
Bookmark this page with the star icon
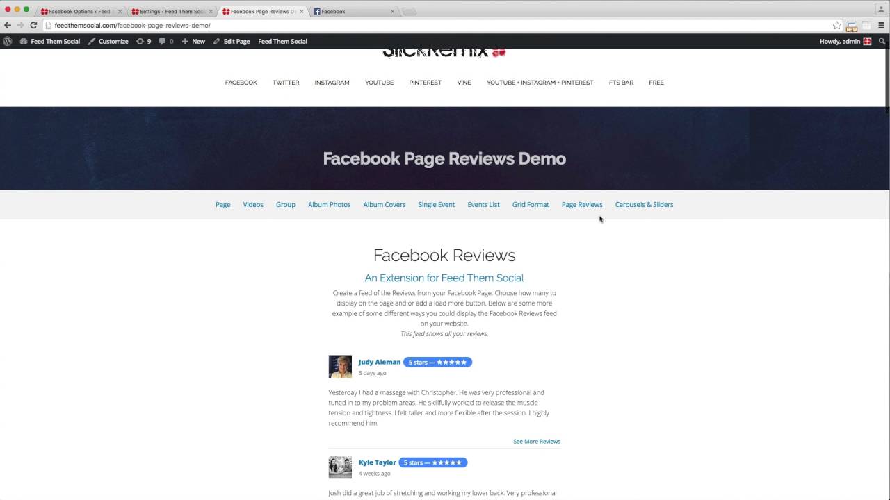pyautogui.click(x=837, y=25)
